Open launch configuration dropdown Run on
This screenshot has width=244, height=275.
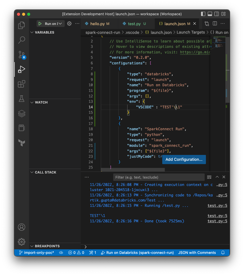53,24
